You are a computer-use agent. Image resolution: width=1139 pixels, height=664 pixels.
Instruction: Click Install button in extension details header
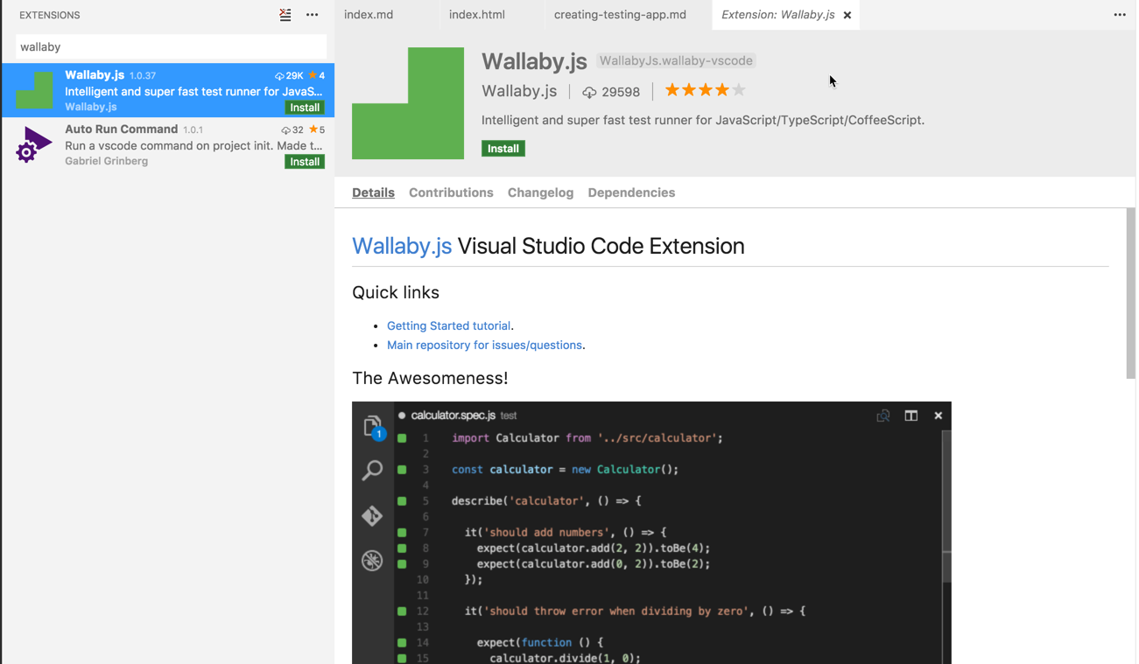click(x=503, y=149)
